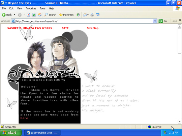Click the Start button
This screenshot has width=182, height=136.
11,133
